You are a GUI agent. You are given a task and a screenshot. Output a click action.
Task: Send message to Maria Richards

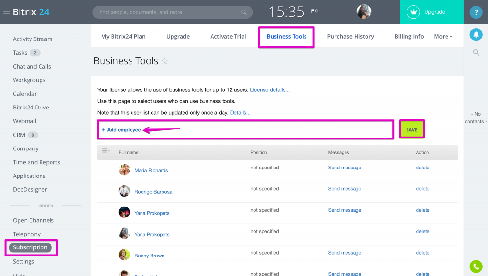[x=345, y=168]
